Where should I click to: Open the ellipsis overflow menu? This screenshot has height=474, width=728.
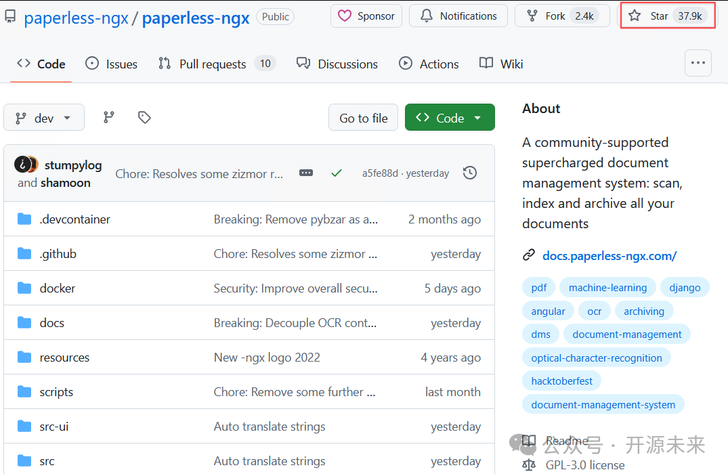698,63
